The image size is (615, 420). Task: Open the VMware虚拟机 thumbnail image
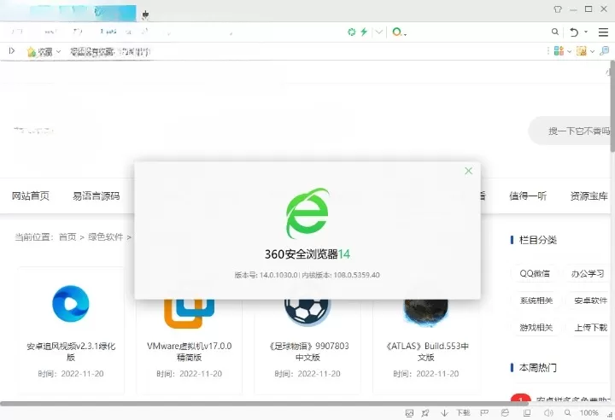coord(189,313)
